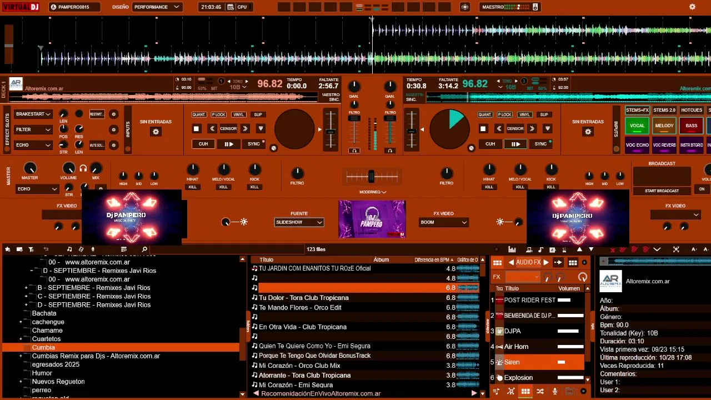Open the right deck SIN ENTRADAS input settings gear

(588, 132)
